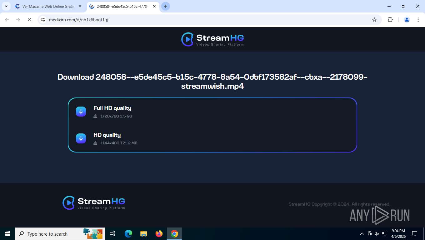Switch to the Ver Madame Web Online tab
The height and width of the screenshot is (240, 425).
[48, 6]
